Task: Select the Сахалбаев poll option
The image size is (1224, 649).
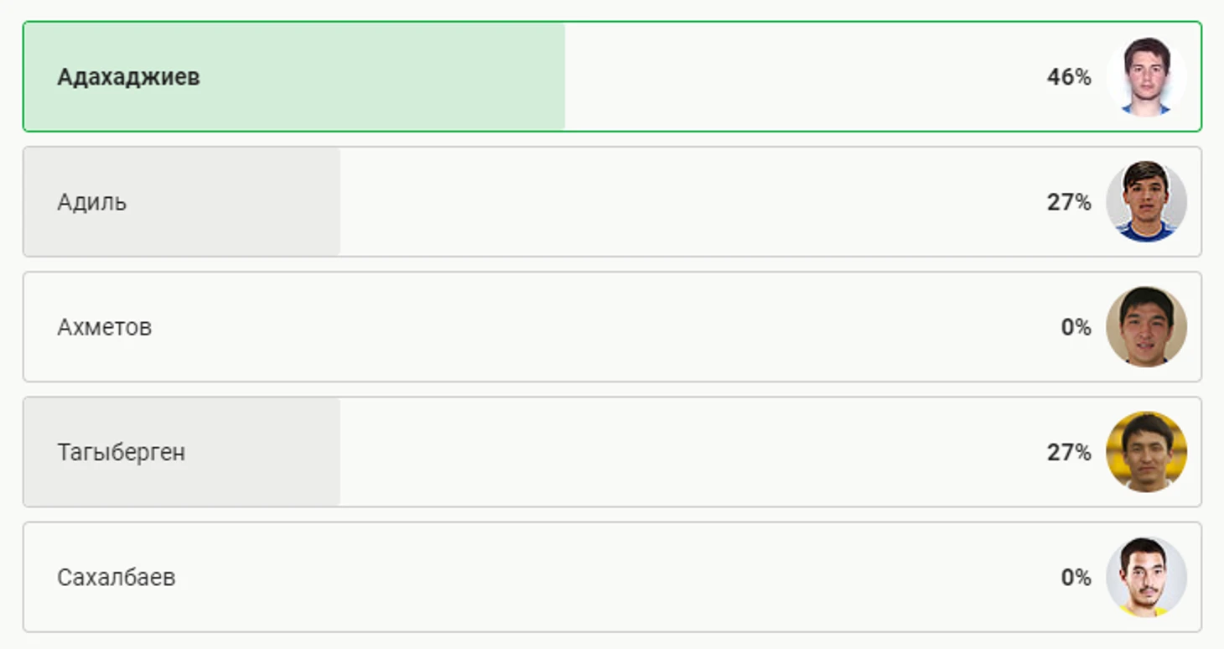Action: 612,577
